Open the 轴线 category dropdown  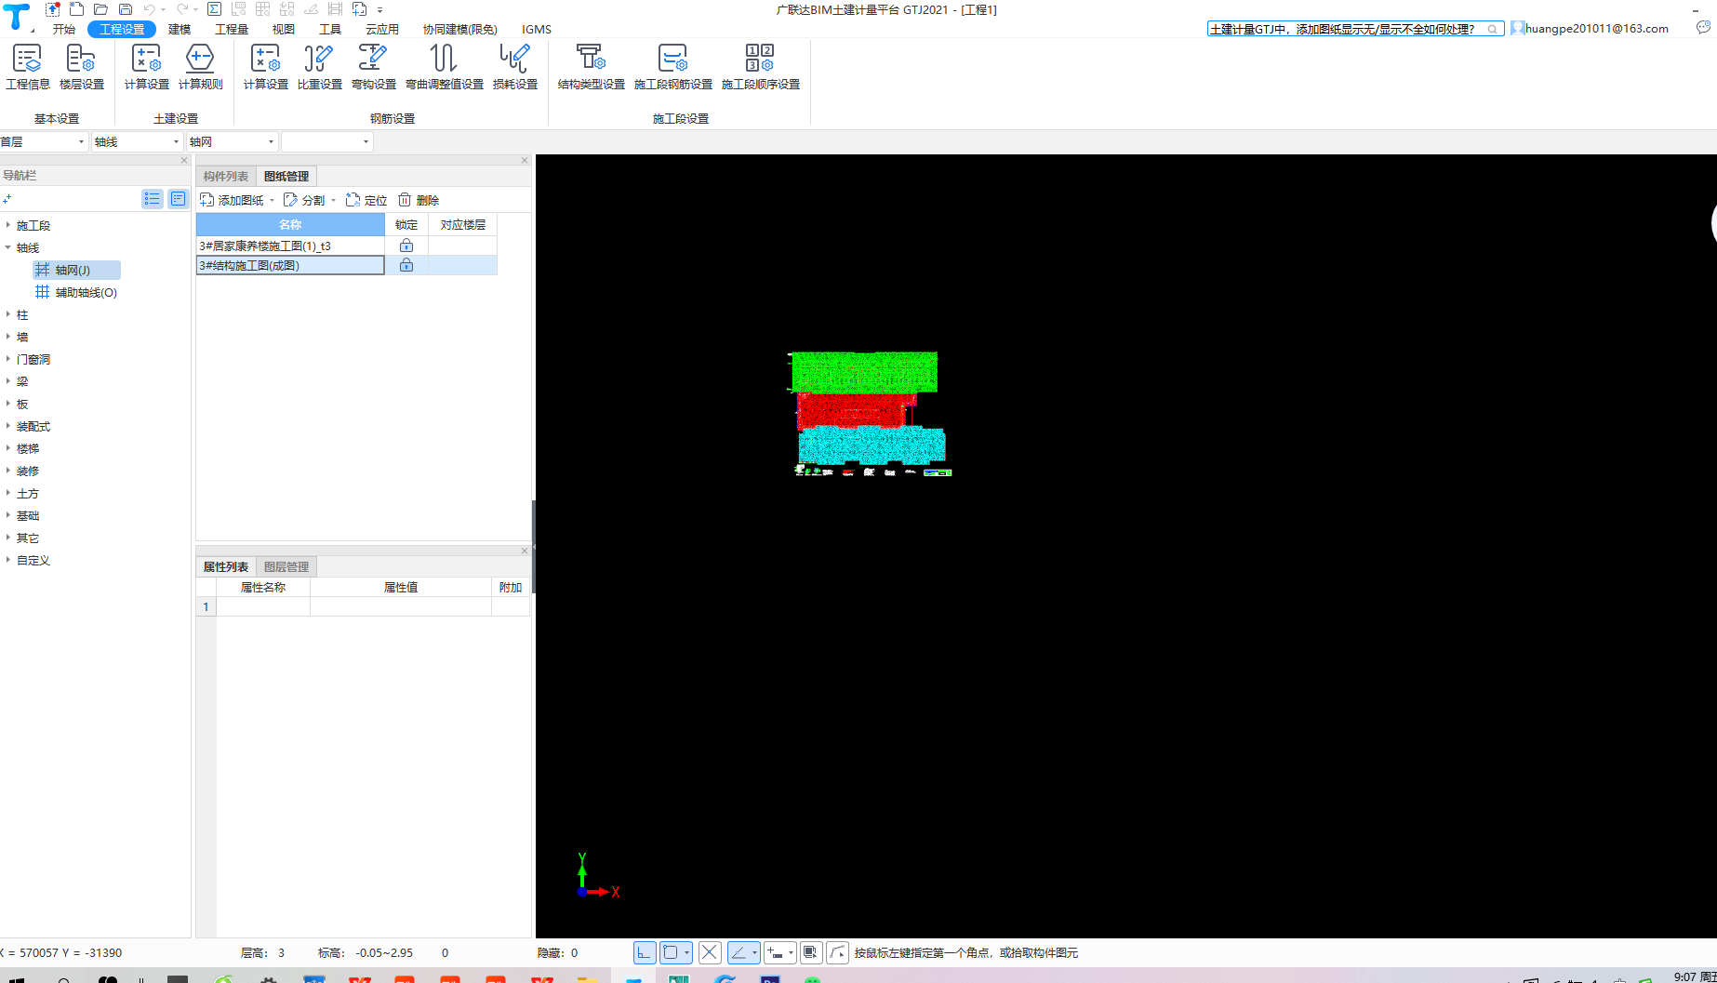coord(137,141)
